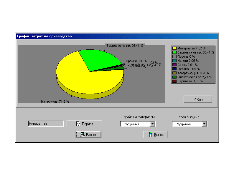Select the dark green Электричество legend swatch
Image resolution: width=234 pixels, height=175 pixels.
point(174,77)
